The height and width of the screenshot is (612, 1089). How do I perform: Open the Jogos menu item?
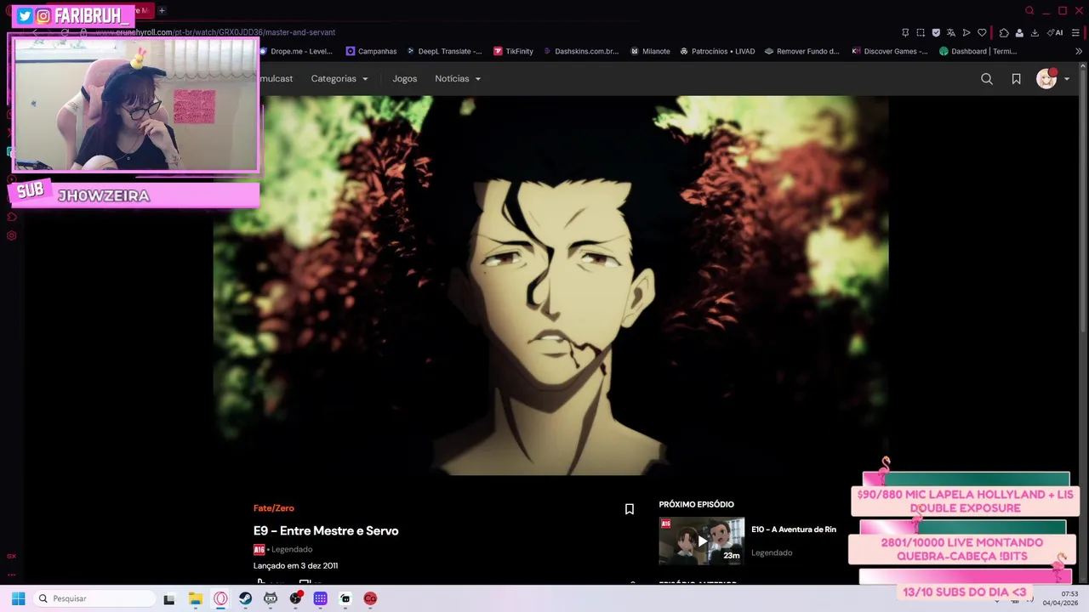(405, 78)
